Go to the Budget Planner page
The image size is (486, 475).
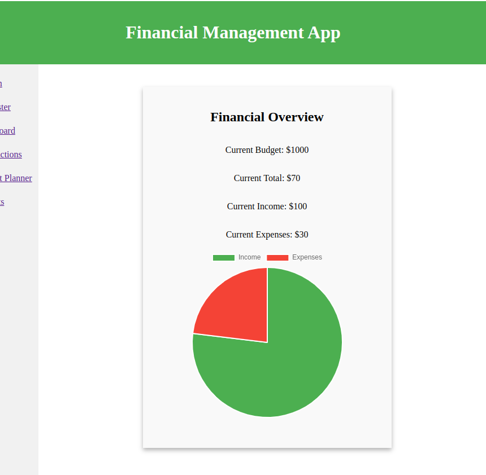click(x=15, y=178)
